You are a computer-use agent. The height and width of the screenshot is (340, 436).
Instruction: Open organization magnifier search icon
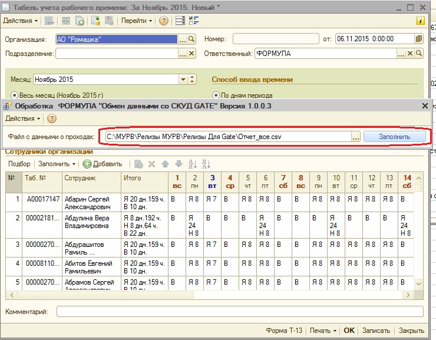[x=191, y=39]
